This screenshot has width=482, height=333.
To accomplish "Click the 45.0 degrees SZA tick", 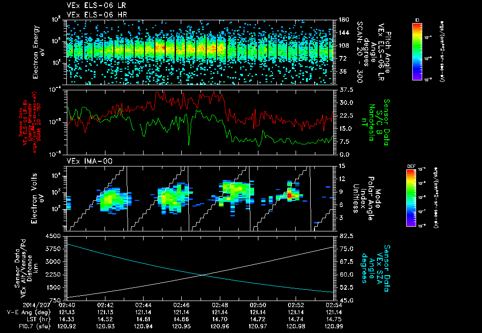I will 346,301.
